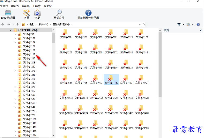Screen dimensions: 205x138
Task: Expand tree node 文件?410
Action: (x=15, y=91)
